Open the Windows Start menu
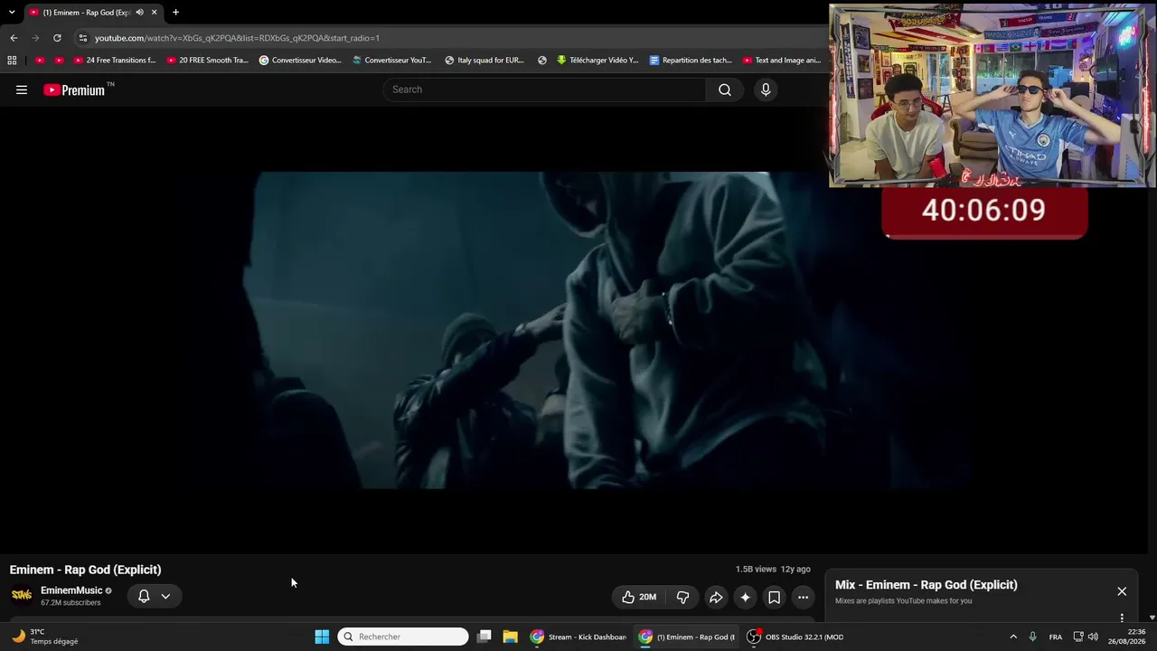The width and height of the screenshot is (1157, 651). tap(322, 637)
